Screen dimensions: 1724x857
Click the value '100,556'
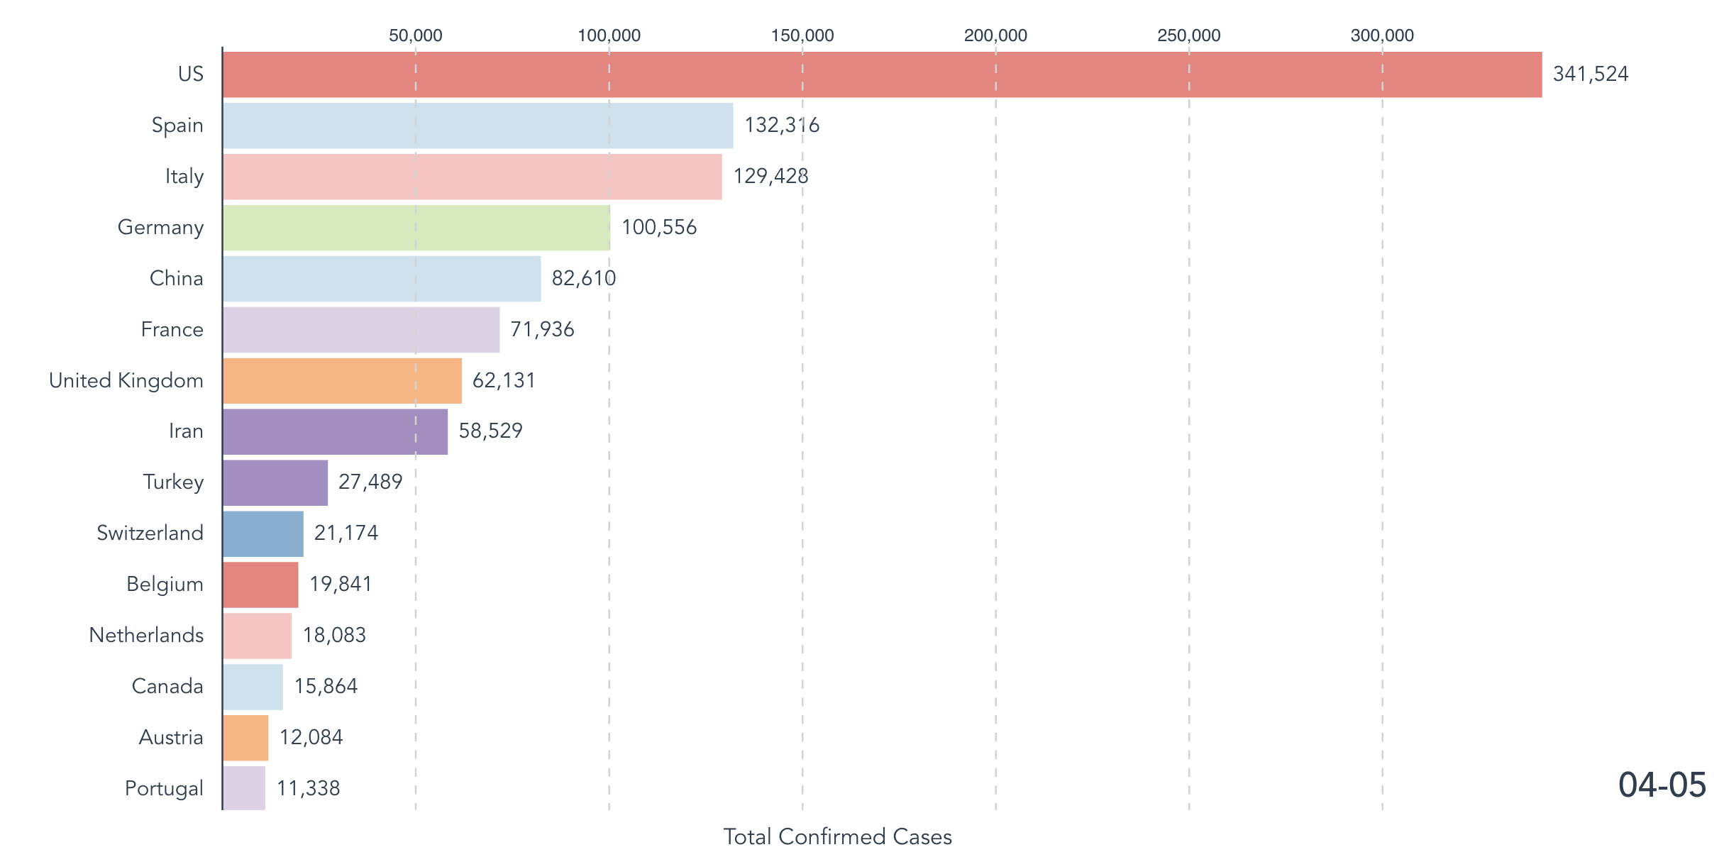coord(659,228)
